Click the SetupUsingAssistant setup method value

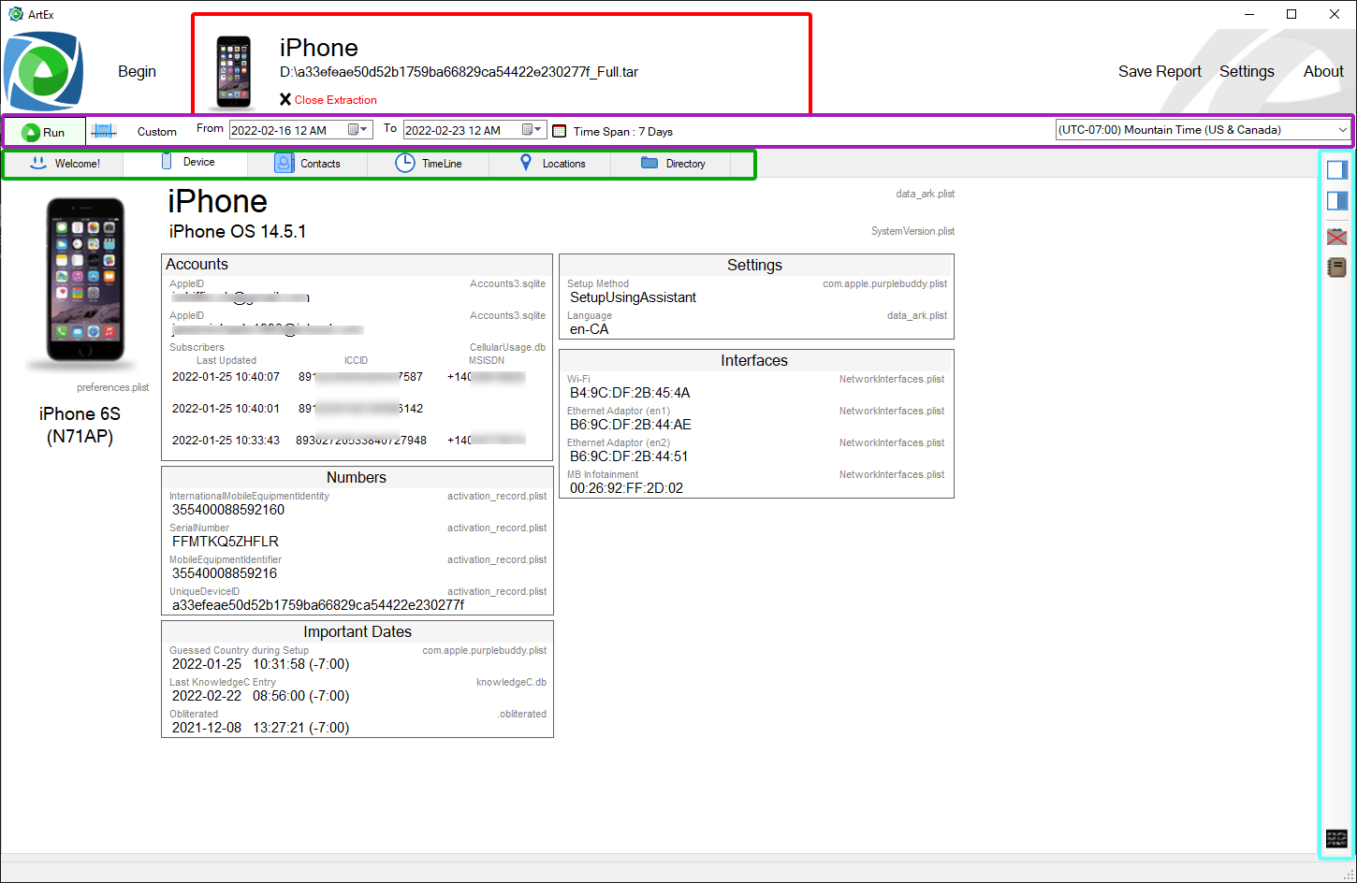click(x=633, y=297)
